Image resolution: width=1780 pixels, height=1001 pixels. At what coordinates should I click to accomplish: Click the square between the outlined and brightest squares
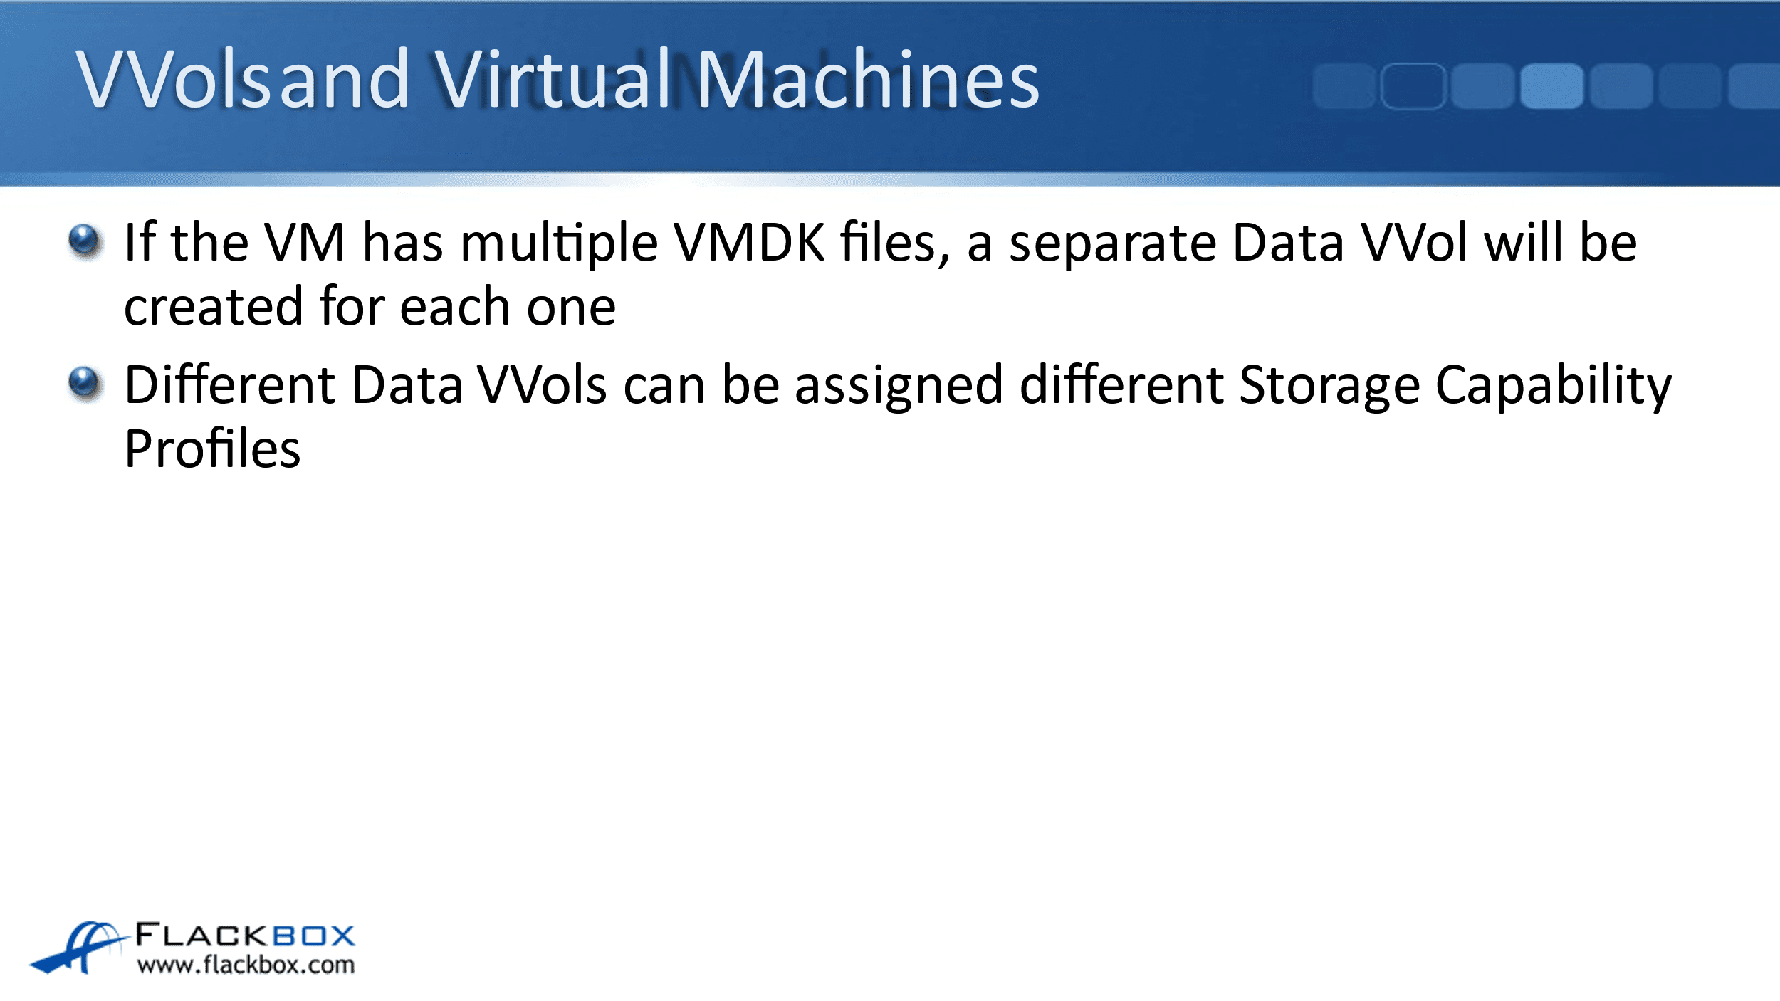point(1482,86)
